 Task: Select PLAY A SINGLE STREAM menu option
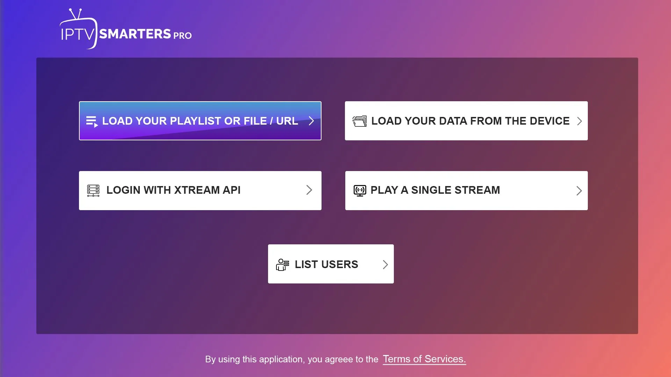[x=467, y=190]
